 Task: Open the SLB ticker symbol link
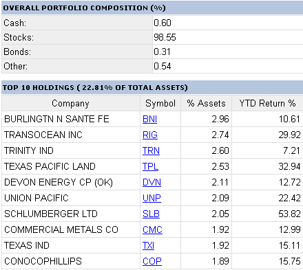click(x=151, y=214)
